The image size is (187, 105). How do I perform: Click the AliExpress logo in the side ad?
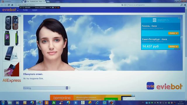coord(12,80)
